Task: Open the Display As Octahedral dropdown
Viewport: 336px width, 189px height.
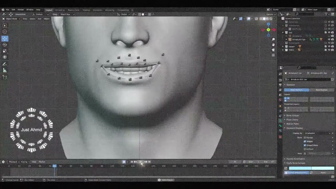Action: [x=316, y=133]
